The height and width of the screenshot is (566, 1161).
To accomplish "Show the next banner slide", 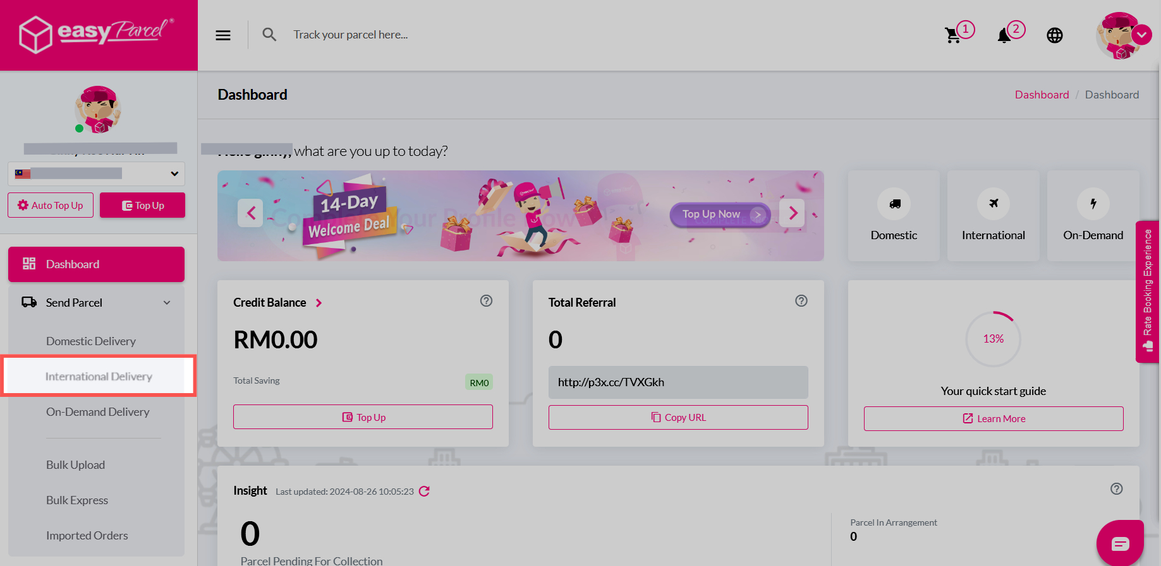I will pyautogui.click(x=792, y=213).
